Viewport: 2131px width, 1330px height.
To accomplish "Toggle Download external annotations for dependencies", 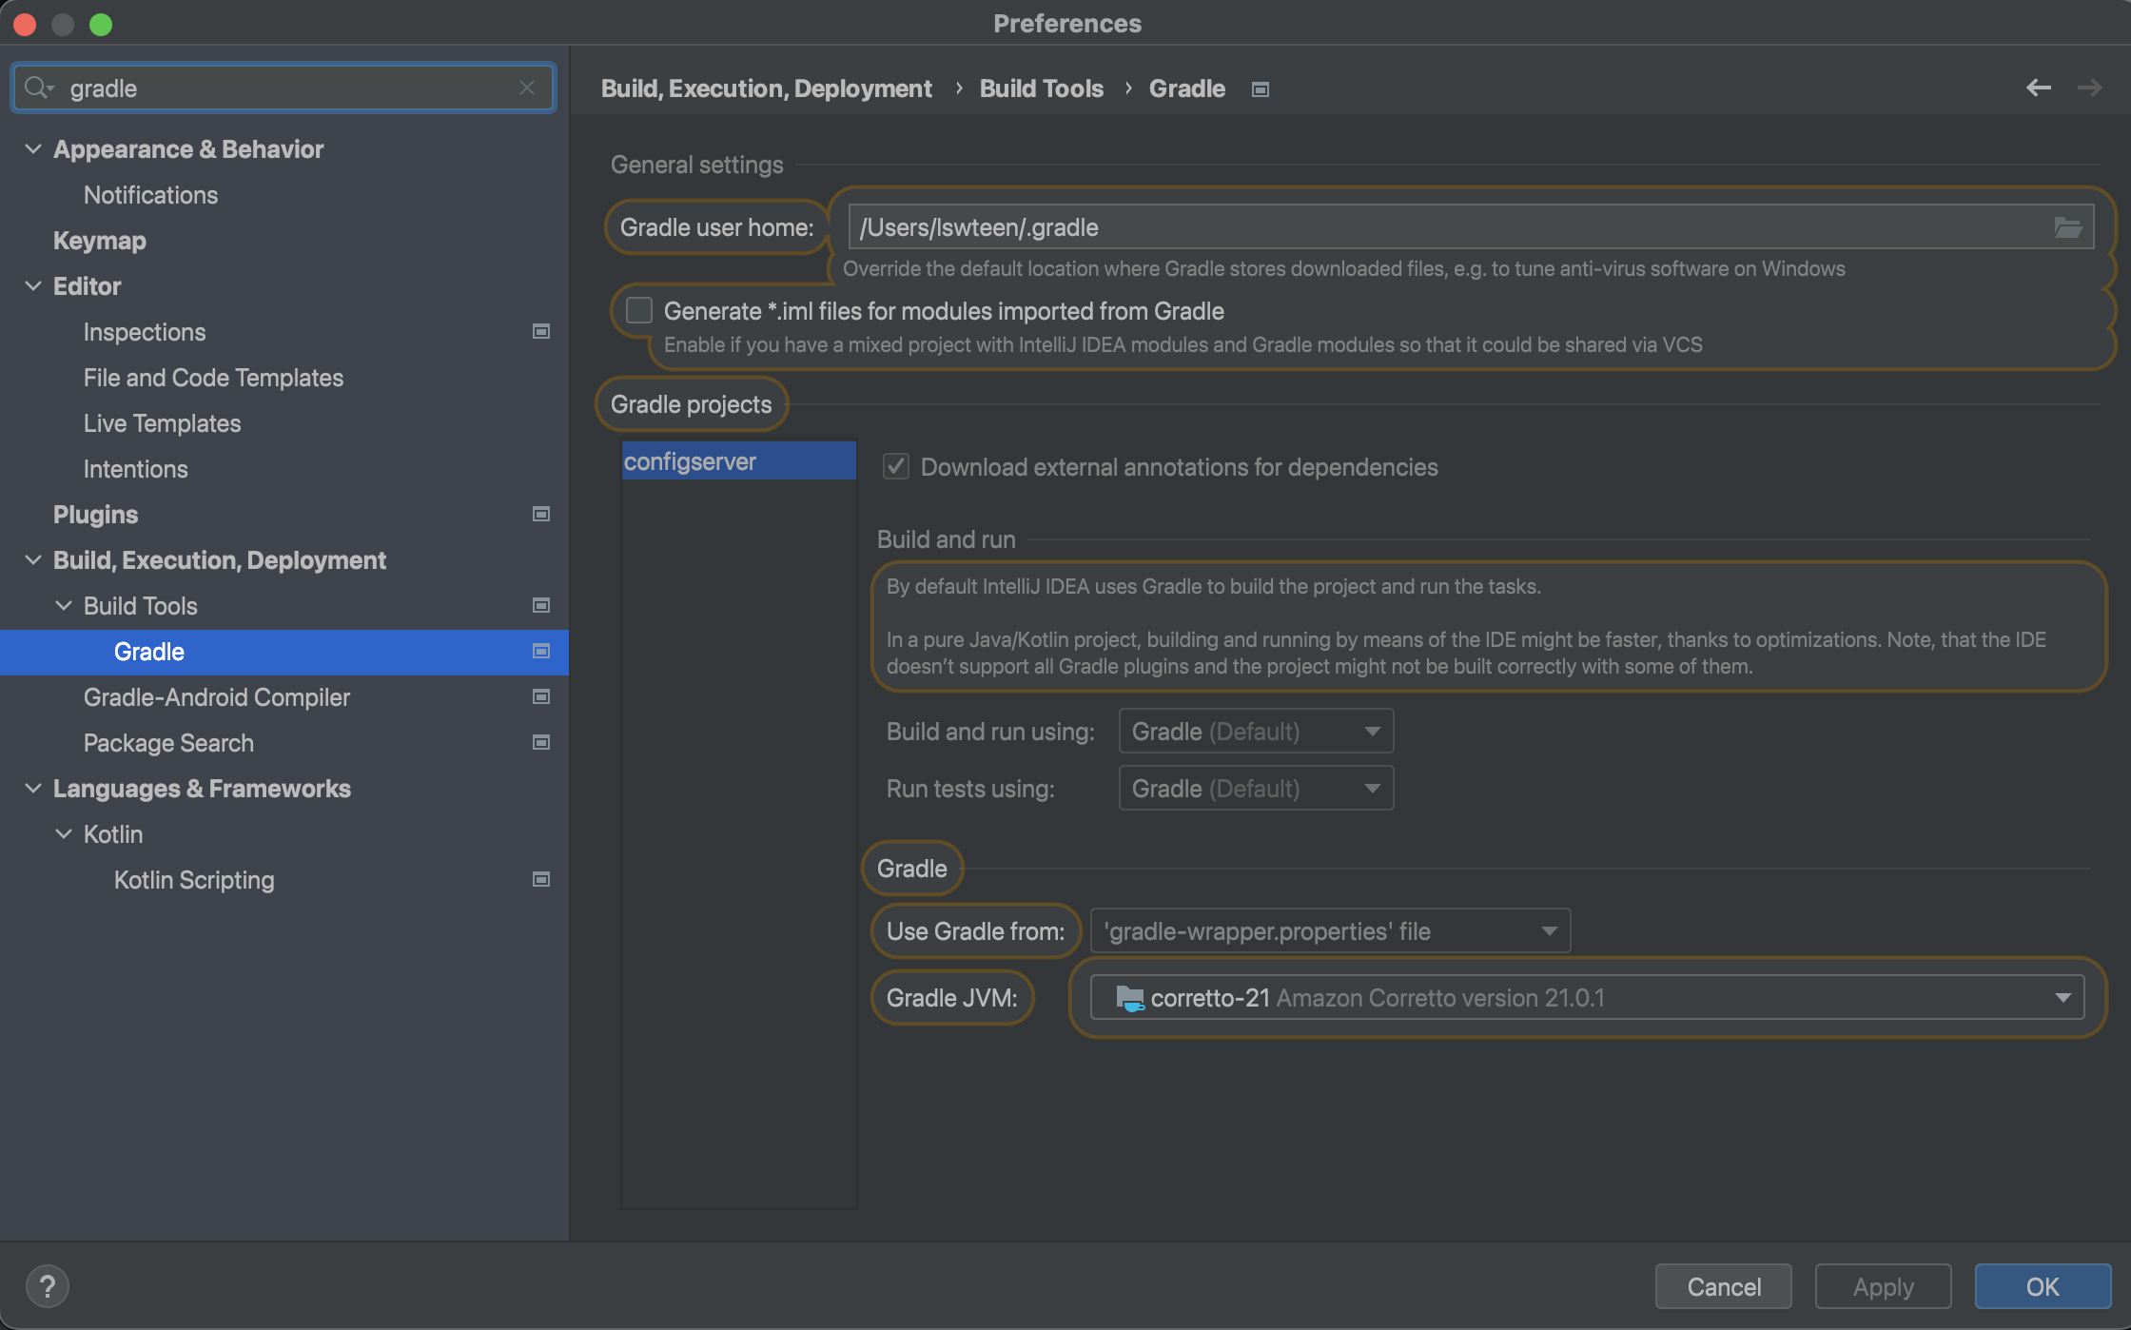I will coord(895,467).
